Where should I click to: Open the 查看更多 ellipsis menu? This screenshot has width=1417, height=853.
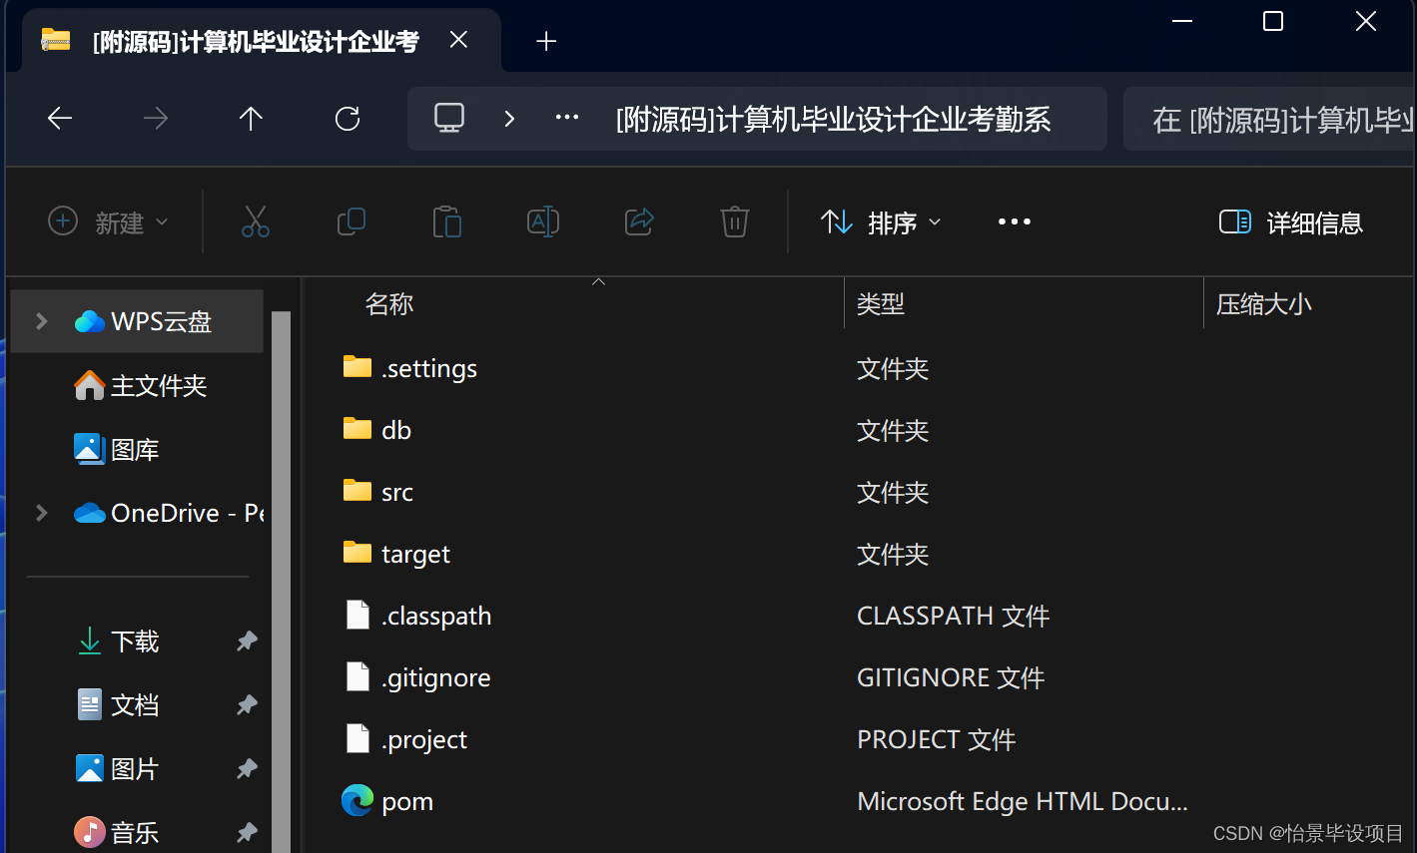(x=1015, y=221)
